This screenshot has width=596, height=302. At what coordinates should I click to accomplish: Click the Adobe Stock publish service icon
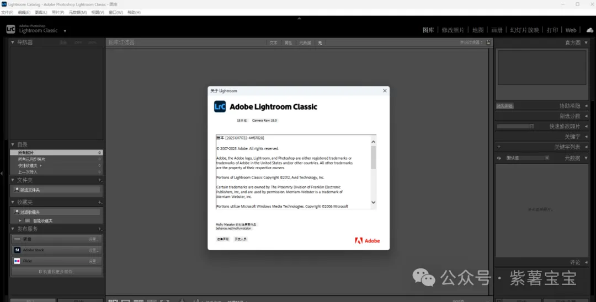pyautogui.click(x=17, y=250)
